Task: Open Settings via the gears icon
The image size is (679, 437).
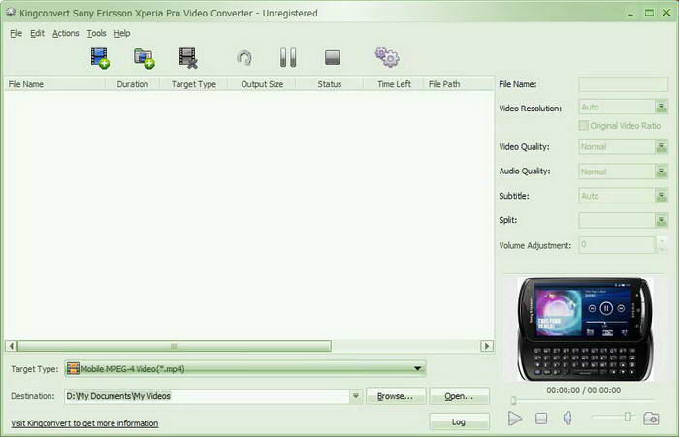Action: point(387,57)
